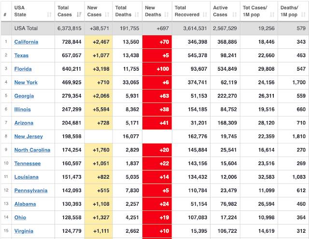Open the California state link
Viewport: 309px width, 239px height.
tap(26, 42)
